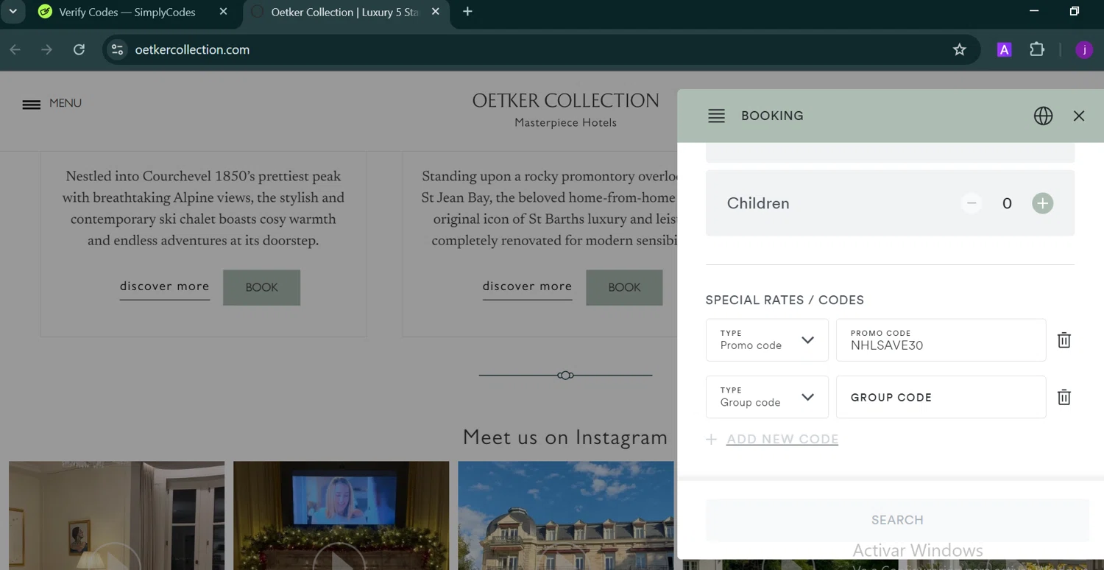This screenshot has width=1104, height=570.
Task: Switch to the Verify Codes SimplyCodes tab
Action: (127, 13)
